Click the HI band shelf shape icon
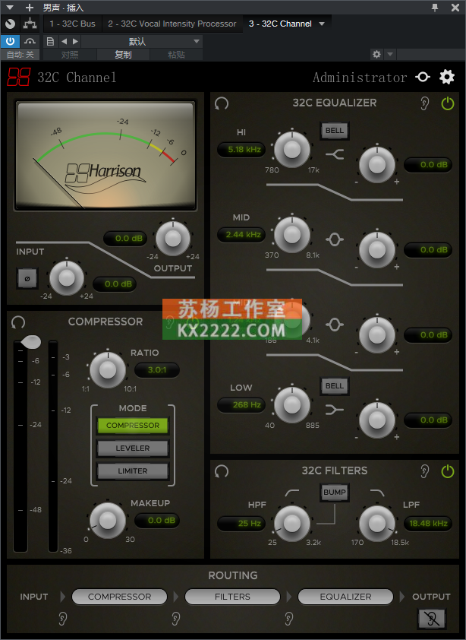This screenshot has height=640, width=466. [x=335, y=154]
